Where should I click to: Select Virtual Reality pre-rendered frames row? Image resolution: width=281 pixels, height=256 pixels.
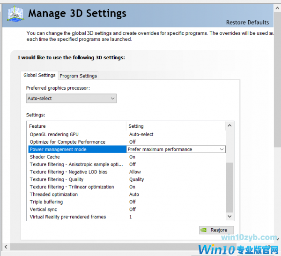tap(127, 217)
